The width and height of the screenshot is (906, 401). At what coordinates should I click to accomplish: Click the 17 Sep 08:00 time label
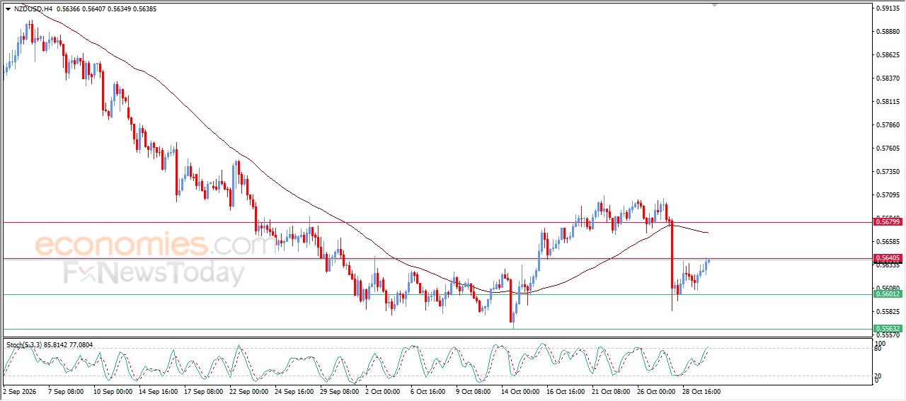coord(202,391)
